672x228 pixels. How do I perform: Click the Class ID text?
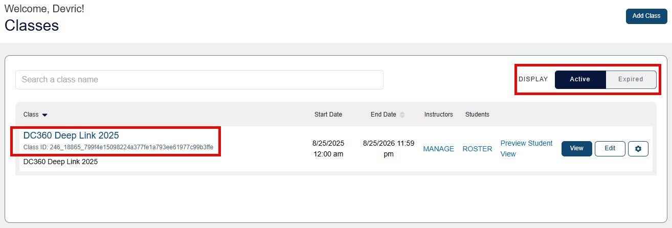coord(118,147)
